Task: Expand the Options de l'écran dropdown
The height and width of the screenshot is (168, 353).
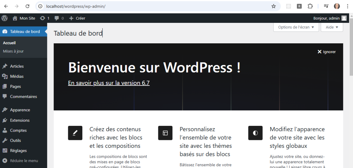Action: 296,27
